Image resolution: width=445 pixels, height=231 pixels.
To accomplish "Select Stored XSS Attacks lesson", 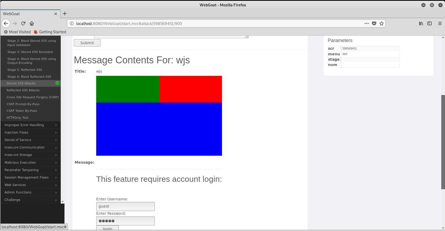I will point(21,83).
